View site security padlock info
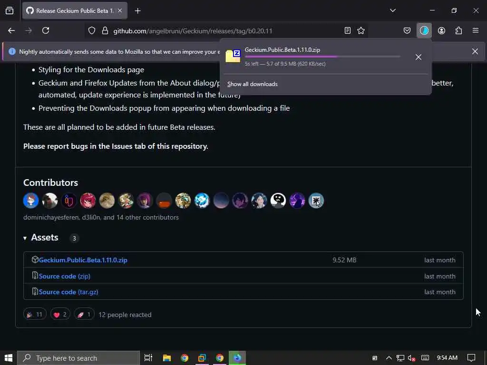Viewport: 487px width, 365px height. coord(105,31)
